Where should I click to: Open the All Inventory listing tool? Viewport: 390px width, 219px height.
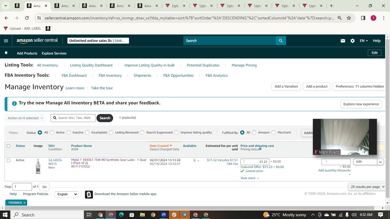coord(47,65)
